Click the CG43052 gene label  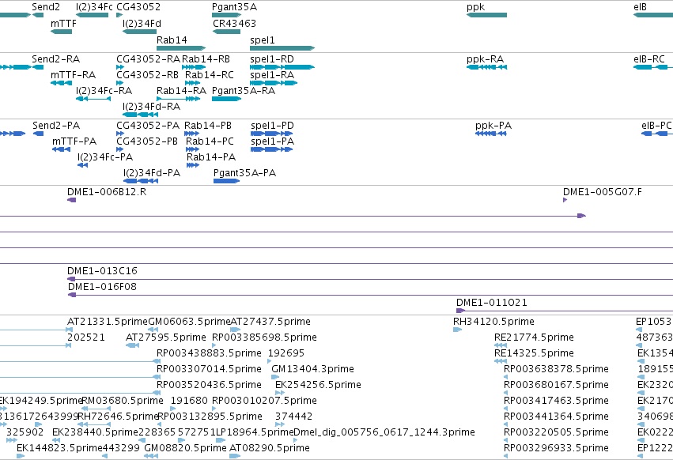click(x=138, y=7)
